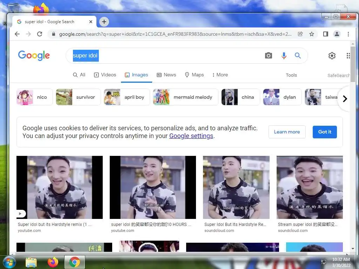Viewport: 359px width, 269px height.
Task: Click the Learn more cookie button
Action: (287, 132)
